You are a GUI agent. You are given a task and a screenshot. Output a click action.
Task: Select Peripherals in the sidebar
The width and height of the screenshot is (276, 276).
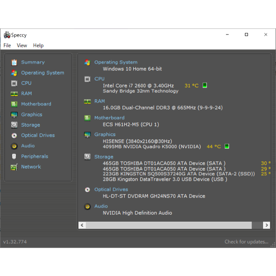pyautogui.click(x=34, y=156)
